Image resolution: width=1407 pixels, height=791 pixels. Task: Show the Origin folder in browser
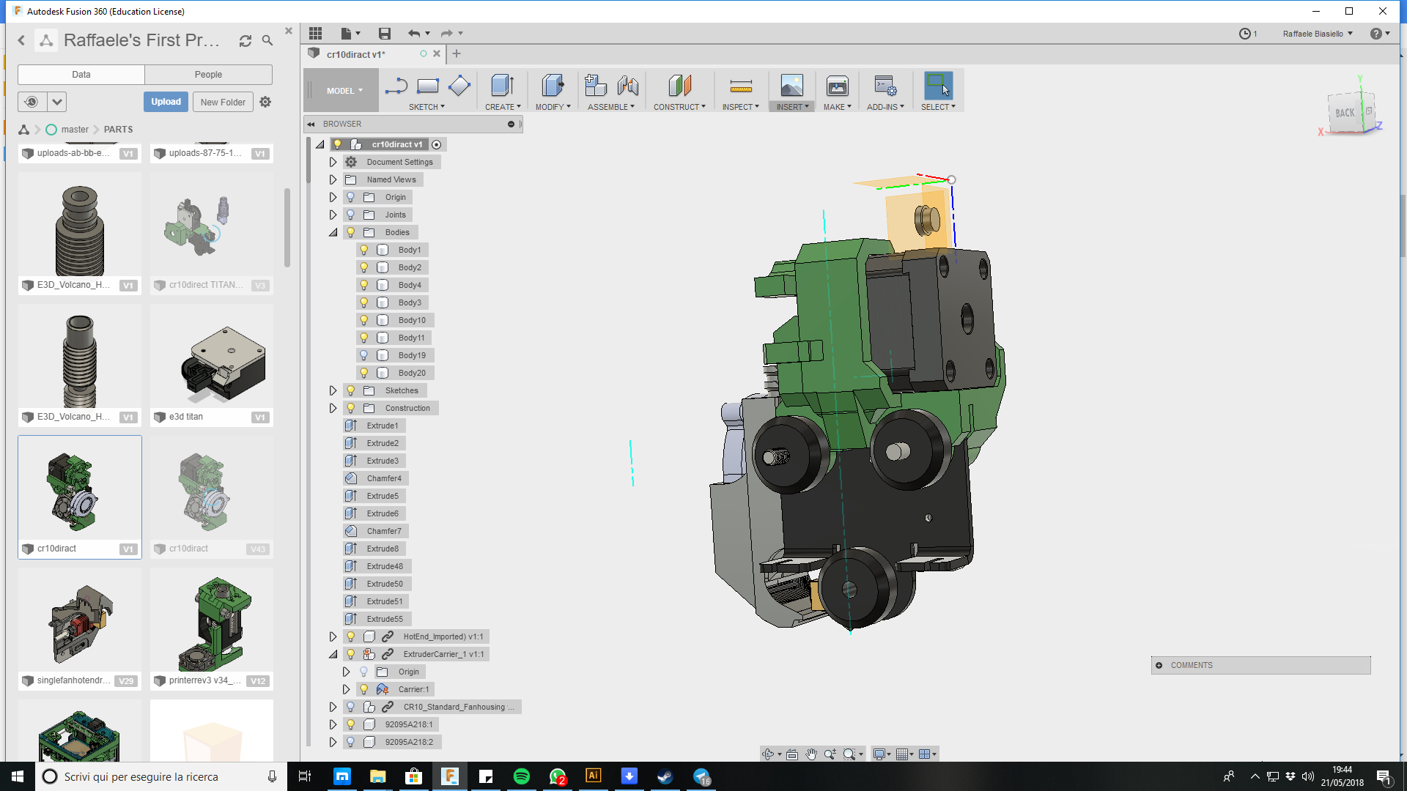(x=351, y=197)
